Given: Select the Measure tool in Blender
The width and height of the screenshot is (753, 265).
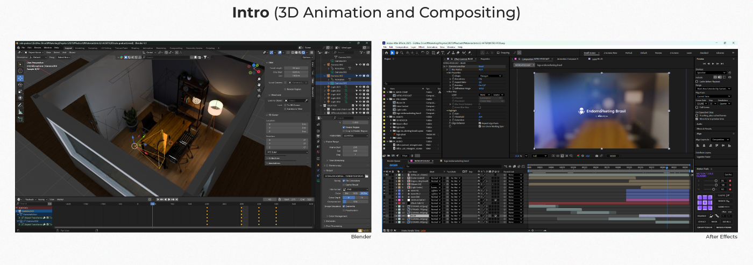Looking at the screenshot, I should [20, 112].
